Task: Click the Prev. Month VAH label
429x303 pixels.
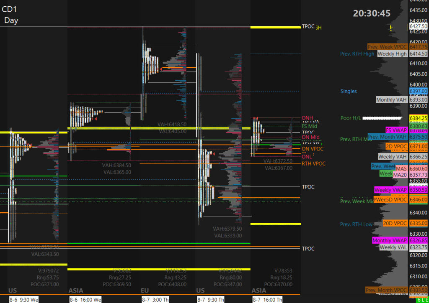Action: coord(388,137)
